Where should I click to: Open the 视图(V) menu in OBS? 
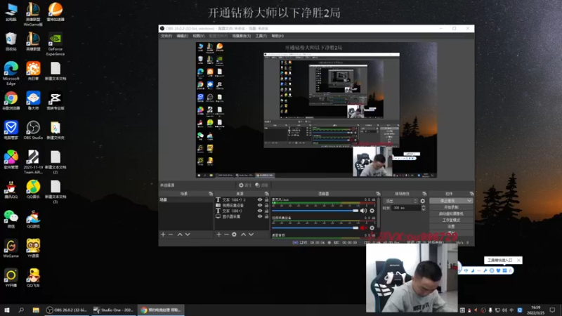point(198,36)
